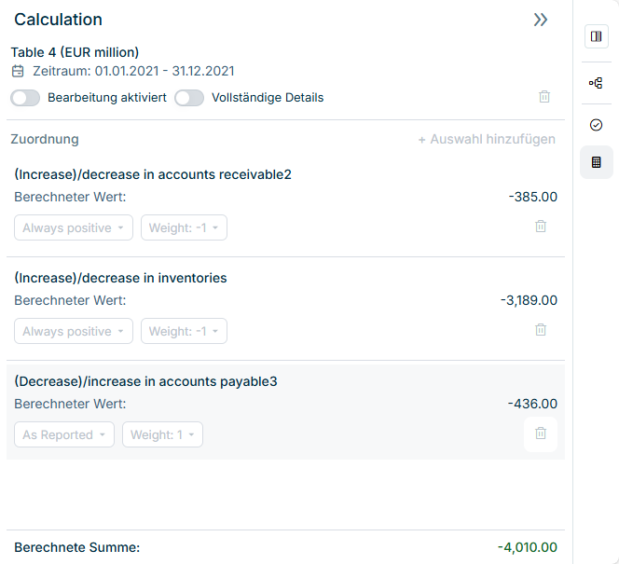Delete the accounts payable3 entry

(x=541, y=433)
